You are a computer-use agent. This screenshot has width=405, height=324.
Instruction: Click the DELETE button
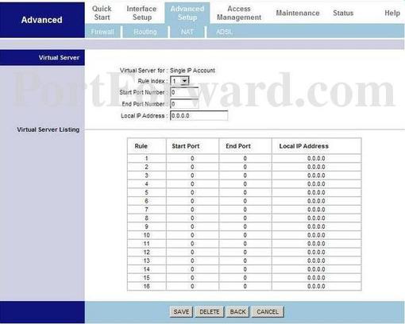[x=210, y=311]
